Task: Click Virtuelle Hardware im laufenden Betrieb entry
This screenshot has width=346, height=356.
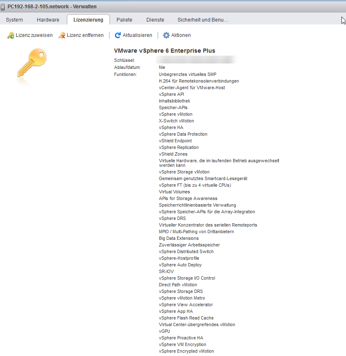Action: coord(219,163)
